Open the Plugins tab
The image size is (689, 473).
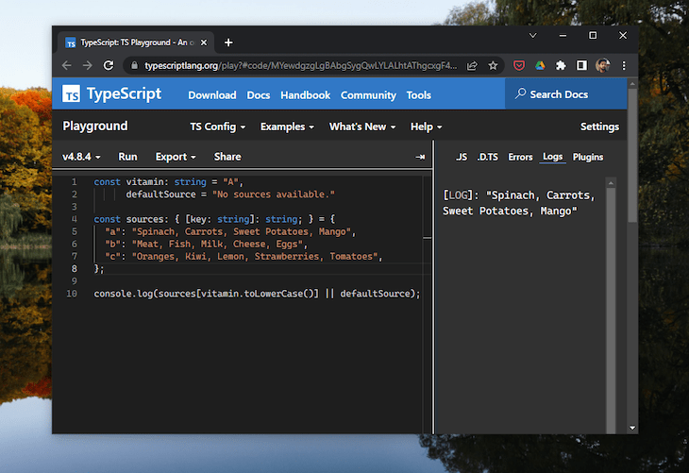point(587,157)
